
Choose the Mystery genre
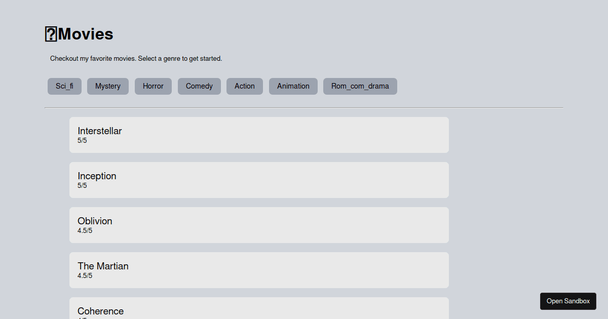(108, 86)
